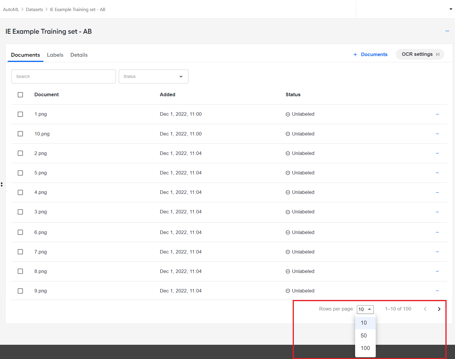Open more options for 9.png row
The height and width of the screenshot is (359, 455).
click(437, 291)
